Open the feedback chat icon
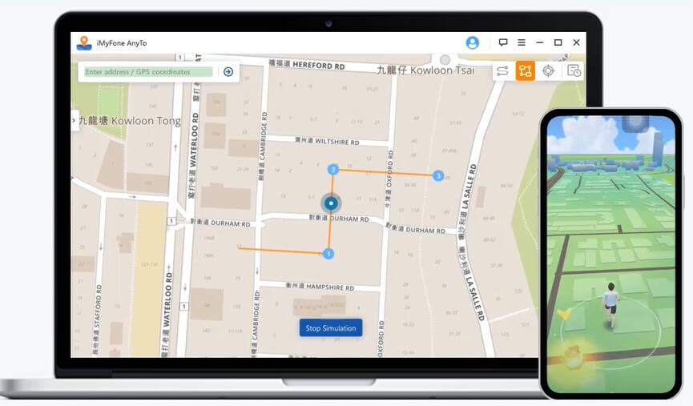This screenshot has height=406, width=693. 503,42
